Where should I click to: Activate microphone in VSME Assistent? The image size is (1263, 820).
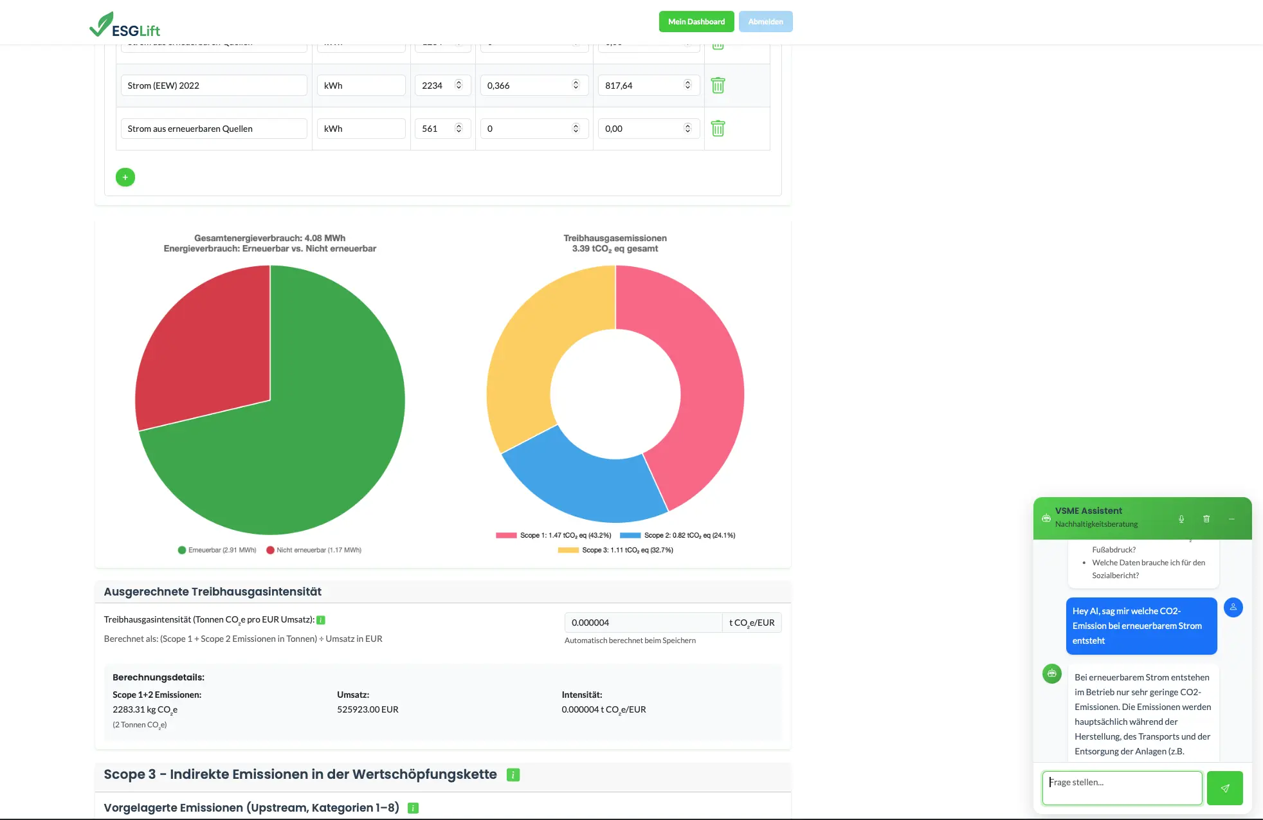pos(1181,519)
